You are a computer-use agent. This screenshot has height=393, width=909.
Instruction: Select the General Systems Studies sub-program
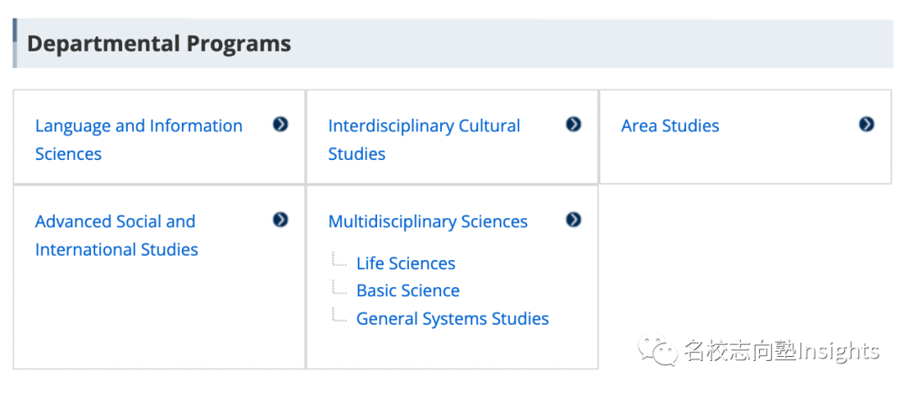pyautogui.click(x=453, y=319)
